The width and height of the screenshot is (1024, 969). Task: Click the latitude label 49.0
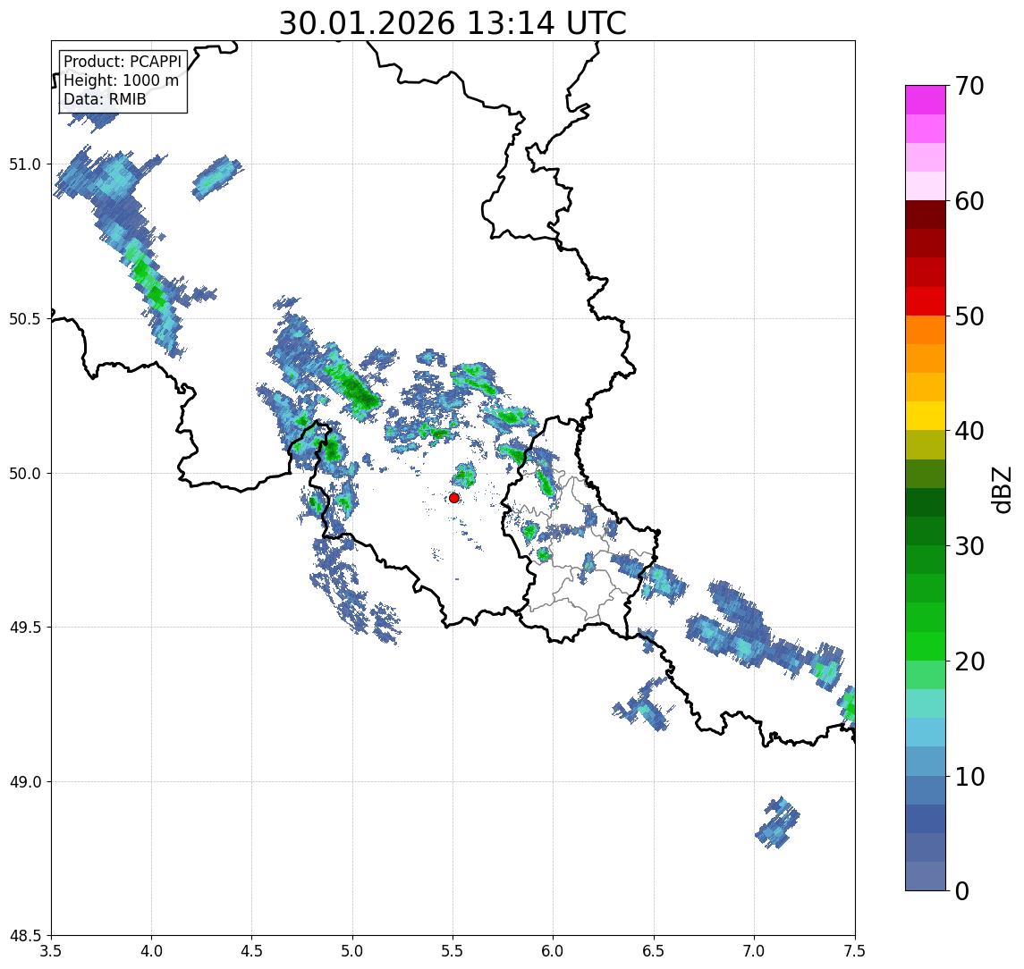(x=24, y=781)
